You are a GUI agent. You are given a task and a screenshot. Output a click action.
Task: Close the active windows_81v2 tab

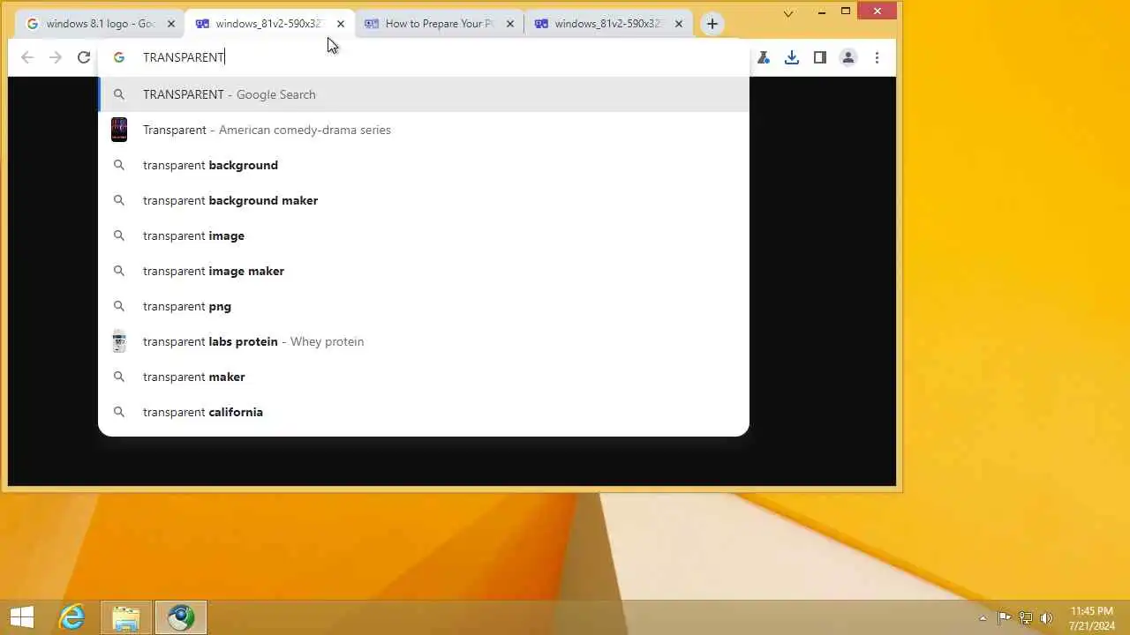point(341,24)
